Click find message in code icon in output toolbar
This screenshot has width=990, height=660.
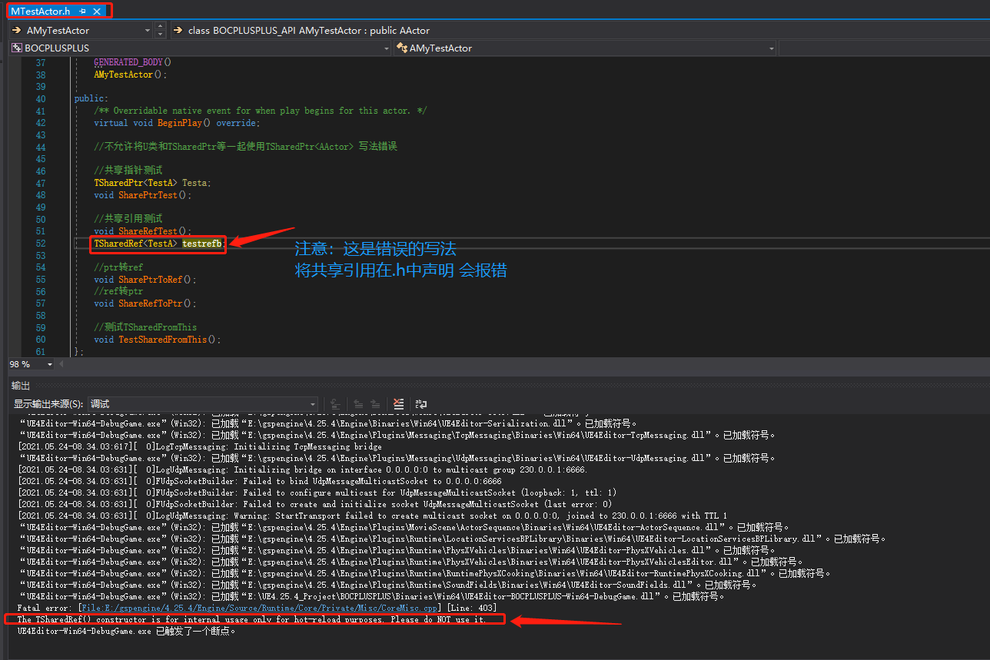[x=336, y=403]
